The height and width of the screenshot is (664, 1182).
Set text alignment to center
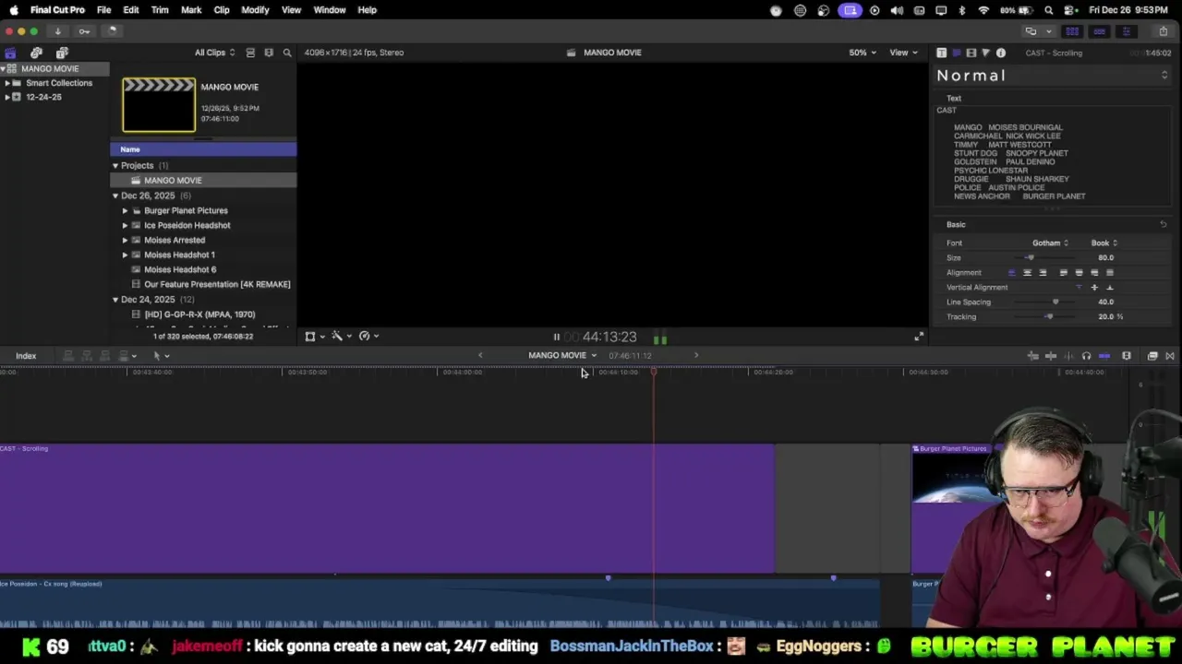1027,273
